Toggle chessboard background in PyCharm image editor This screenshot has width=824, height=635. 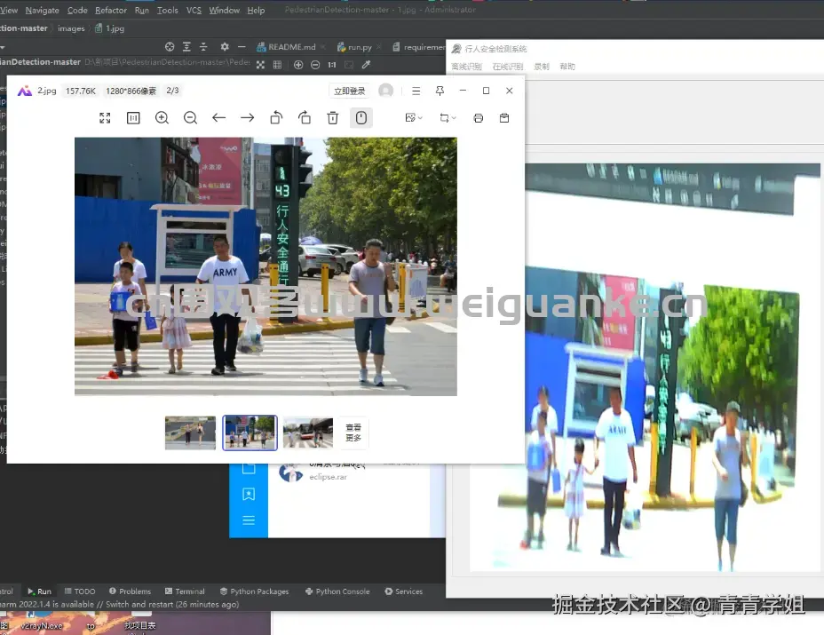click(x=260, y=65)
